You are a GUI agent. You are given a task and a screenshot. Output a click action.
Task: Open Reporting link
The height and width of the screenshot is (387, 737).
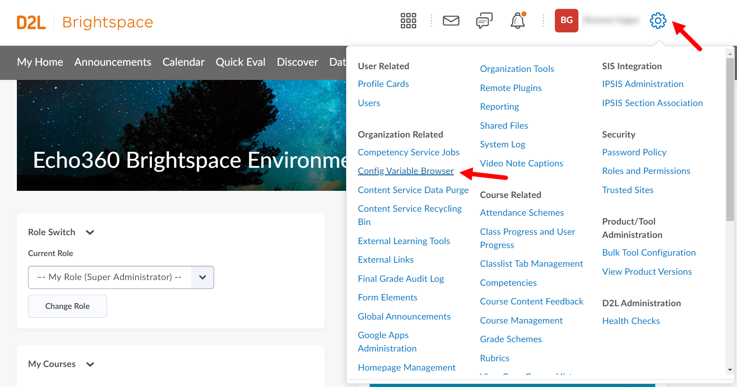tap(499, 107)
